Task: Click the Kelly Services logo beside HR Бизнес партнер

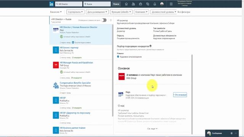Action: tap(56, 50)
